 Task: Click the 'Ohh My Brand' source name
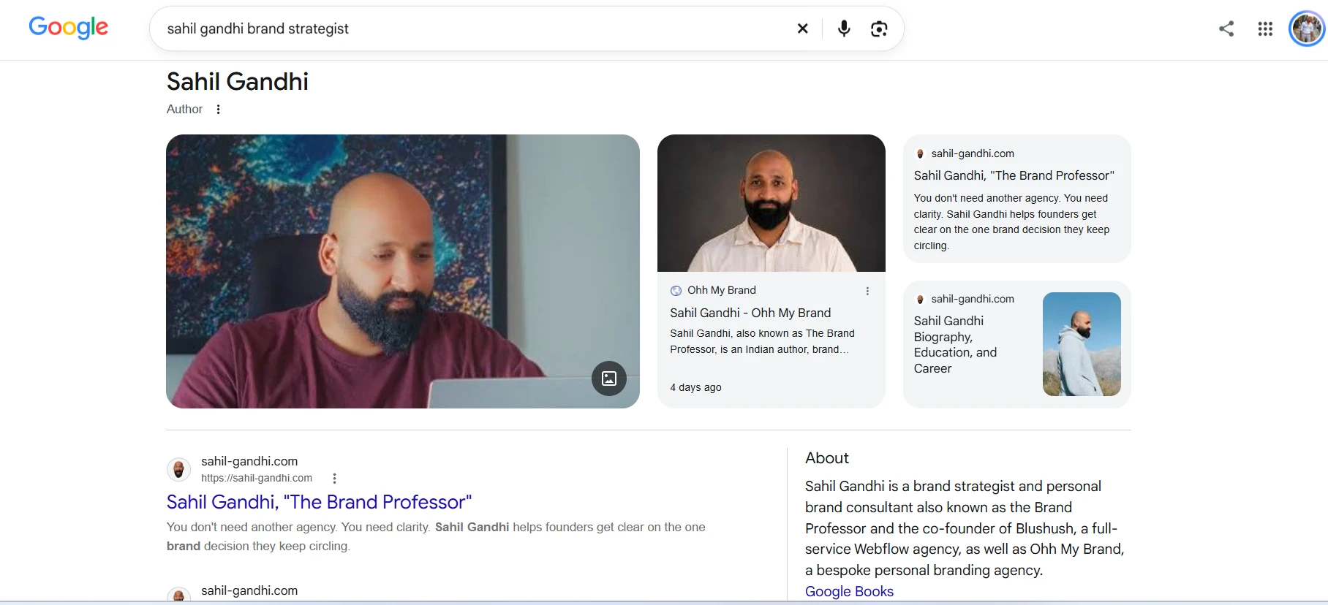[722, 290]
